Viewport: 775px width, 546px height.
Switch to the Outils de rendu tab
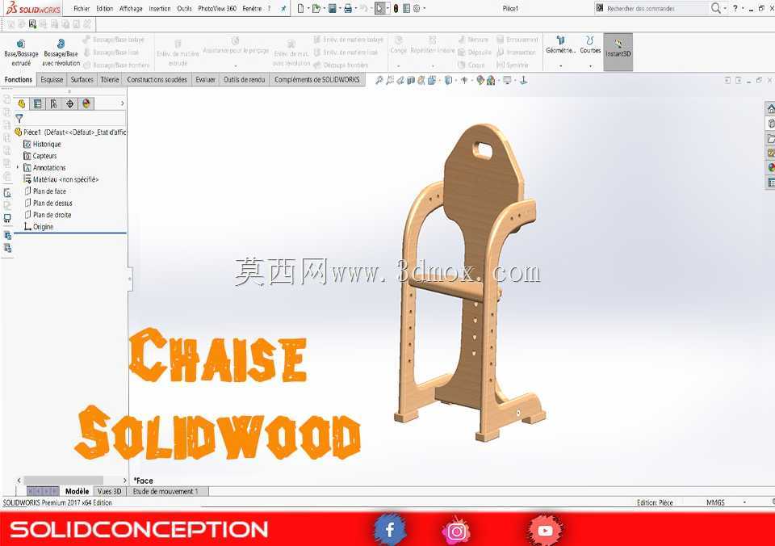click(244, 80)
